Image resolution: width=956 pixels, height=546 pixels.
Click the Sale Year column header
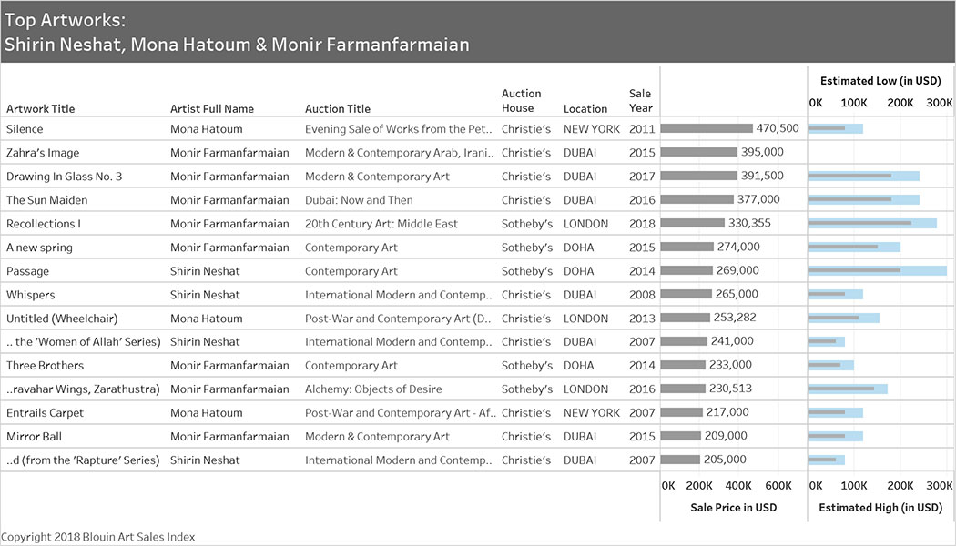[640, 101]
